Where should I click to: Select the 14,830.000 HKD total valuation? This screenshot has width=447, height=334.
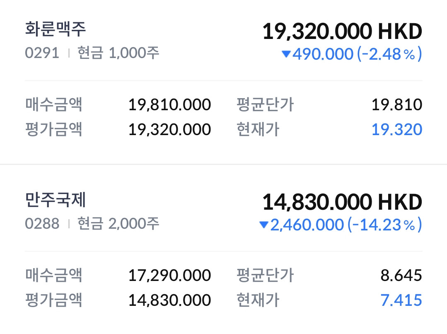tap(342, 202)
